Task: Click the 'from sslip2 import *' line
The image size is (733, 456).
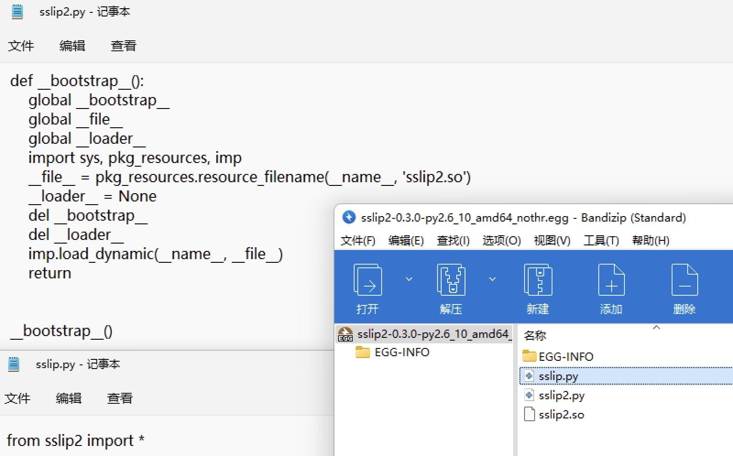Action: 76,440
